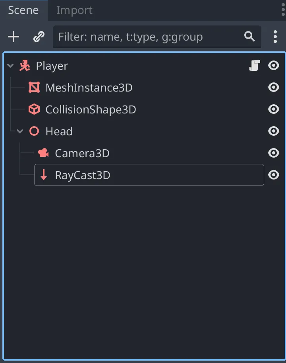The width and height of the screenshot is (286, 363).
Task: Click the CollisionShape3D box icon
Action: pos(34,109)
